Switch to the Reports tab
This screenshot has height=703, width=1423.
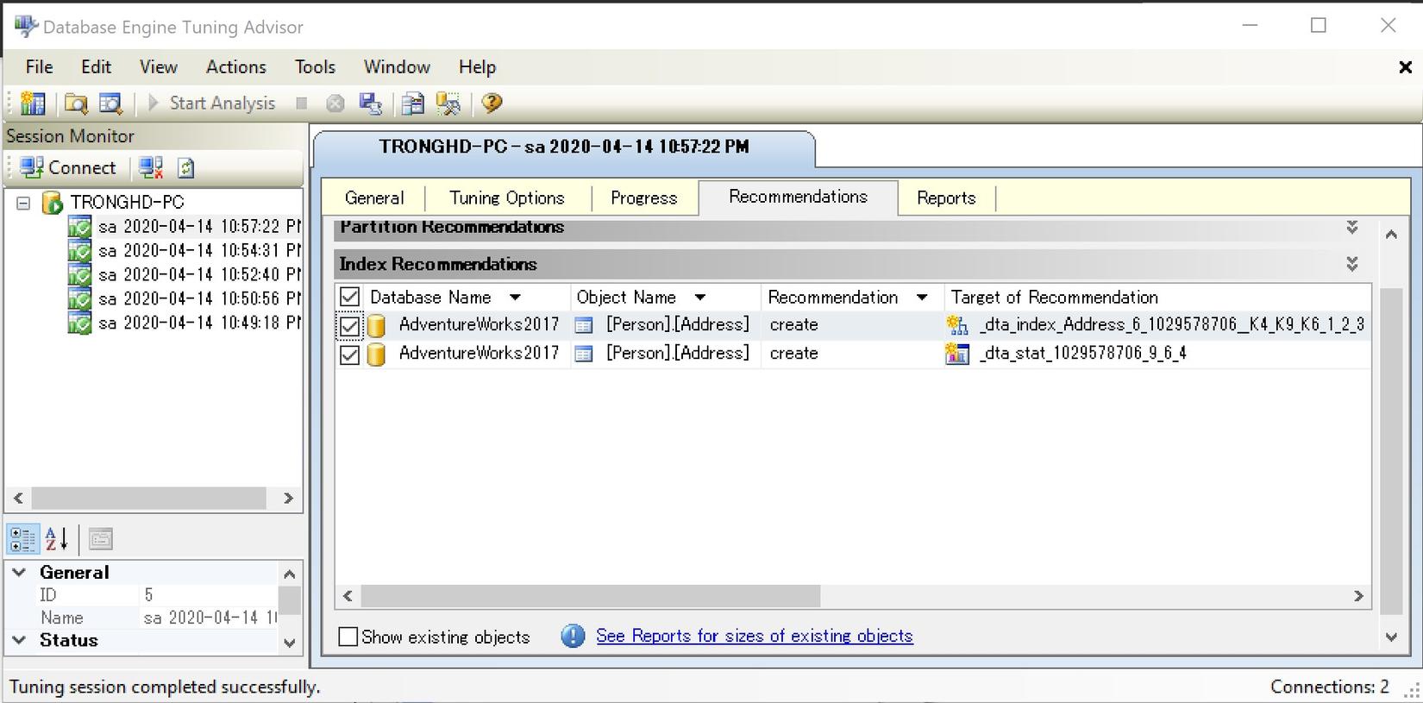pyautogui.click(x=946, y=198)
